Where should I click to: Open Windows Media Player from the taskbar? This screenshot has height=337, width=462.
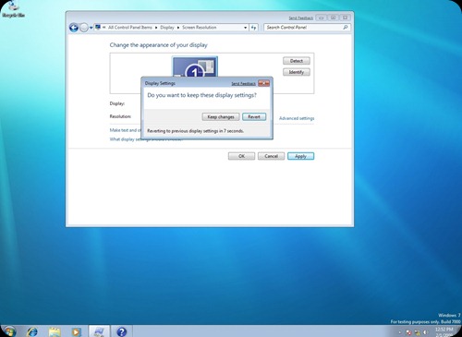coord(76,332)
